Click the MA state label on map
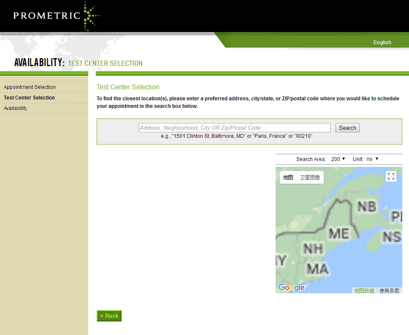The image size is (409, 335). click(317, 268)
